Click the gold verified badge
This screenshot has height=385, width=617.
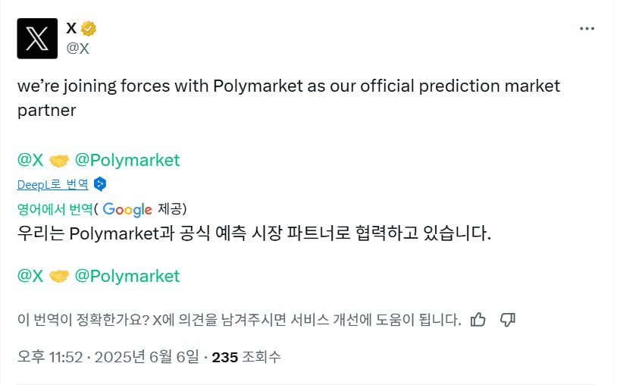pos(89,29)
